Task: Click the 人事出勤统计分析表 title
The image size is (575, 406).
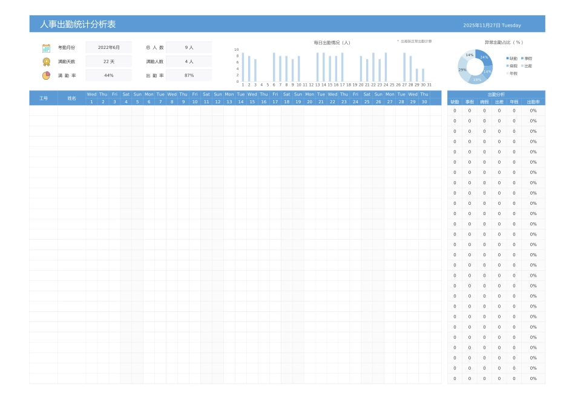Action: (x=78, y=24)
